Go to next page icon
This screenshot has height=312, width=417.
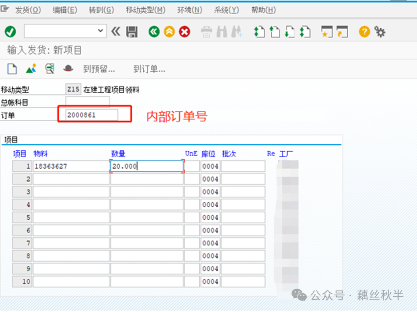(x=290, y=31)
